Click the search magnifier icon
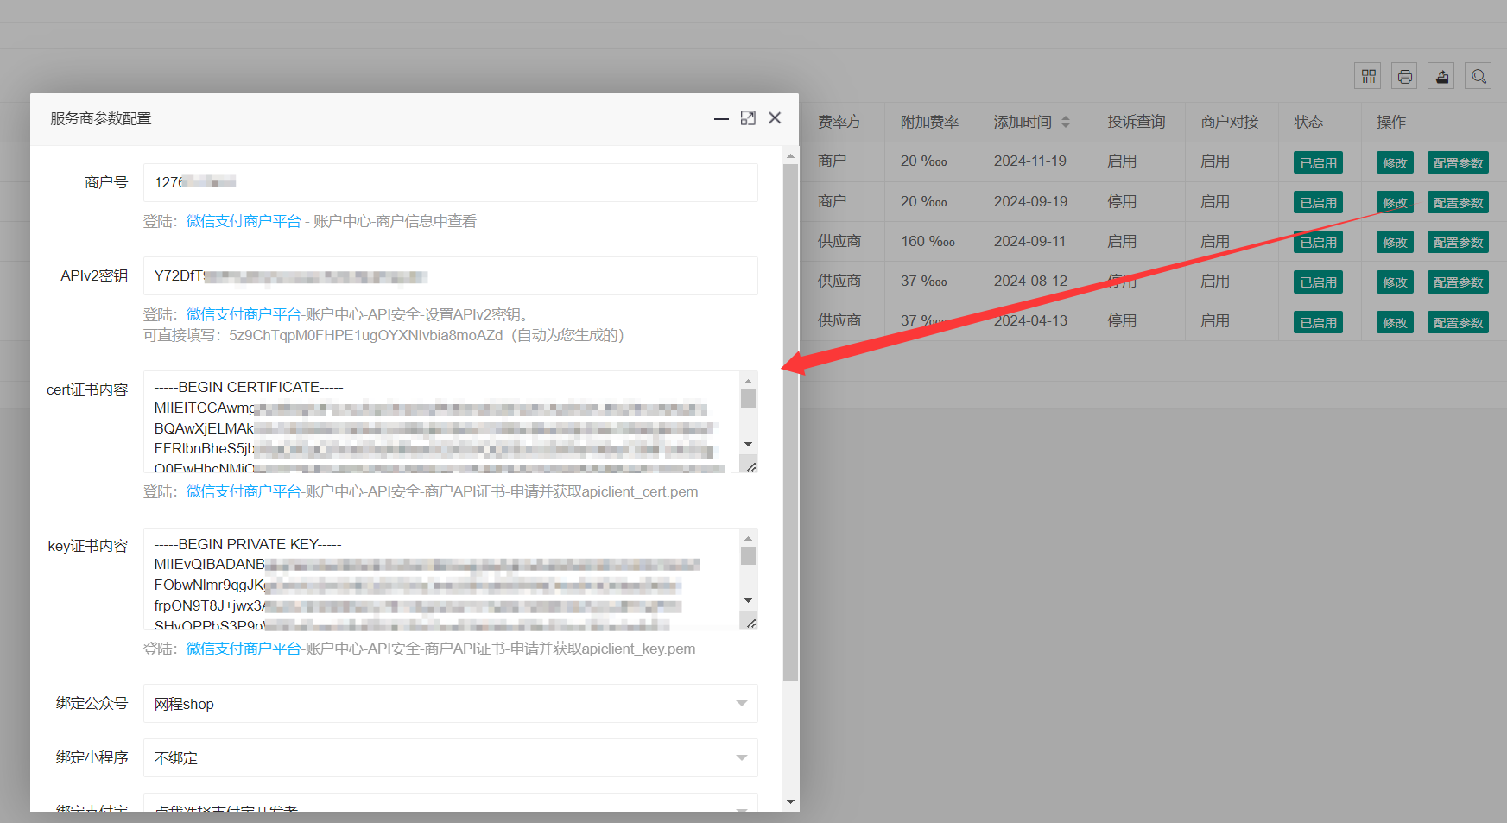 coord(1479,77)
